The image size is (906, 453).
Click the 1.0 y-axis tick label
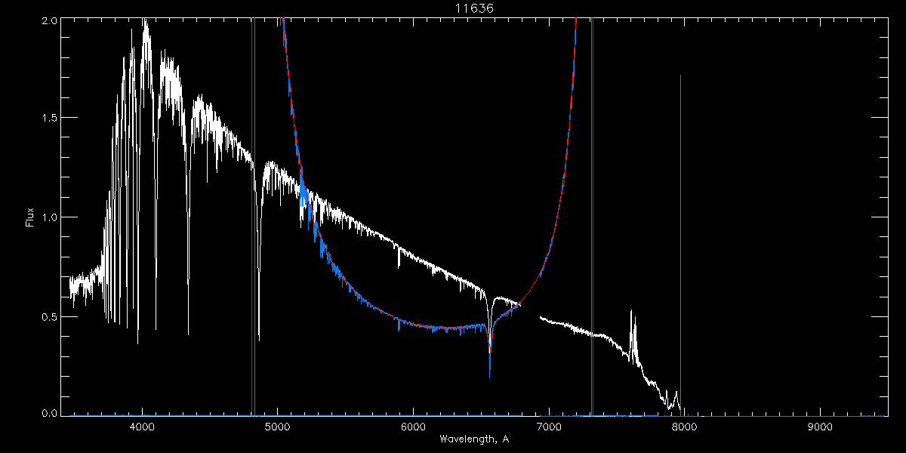(49, 217)
